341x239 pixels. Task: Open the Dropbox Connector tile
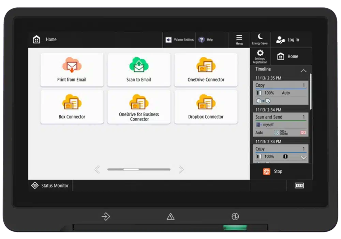tap(206, 107)
